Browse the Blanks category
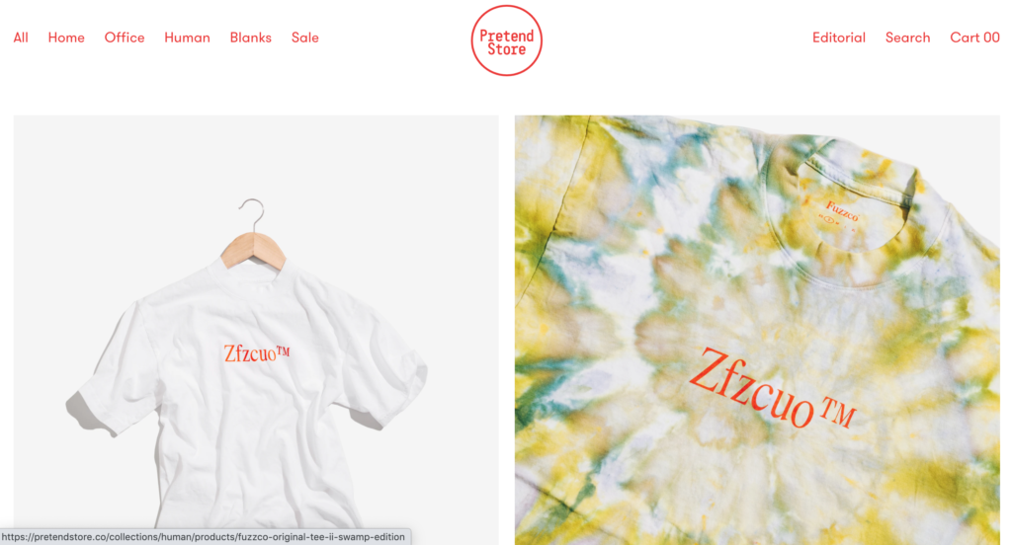Image resolution: width=1012 pixels, height=545 pixels. (250, 38)
